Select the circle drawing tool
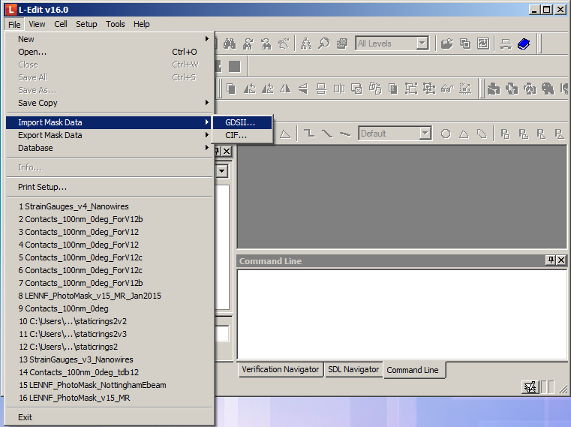The height and width of the screenshot is (427, 571). pyautogui.click(x=446, y=134)
